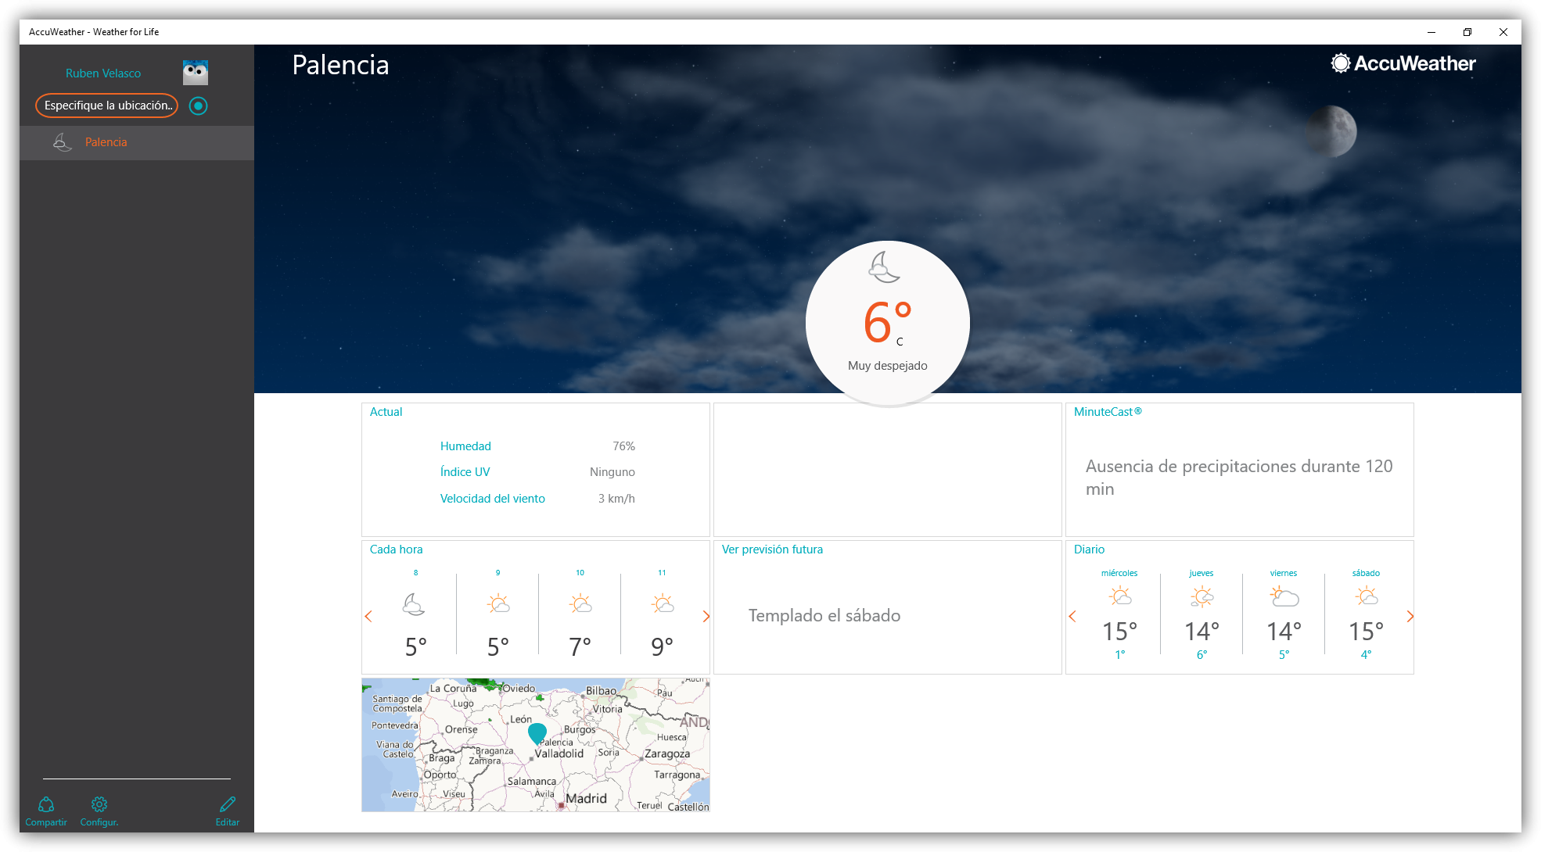The image size is (1541, 852).
Task: Select Palencia in the locations list
Action: pyautogui.click(x=106, y=142)
